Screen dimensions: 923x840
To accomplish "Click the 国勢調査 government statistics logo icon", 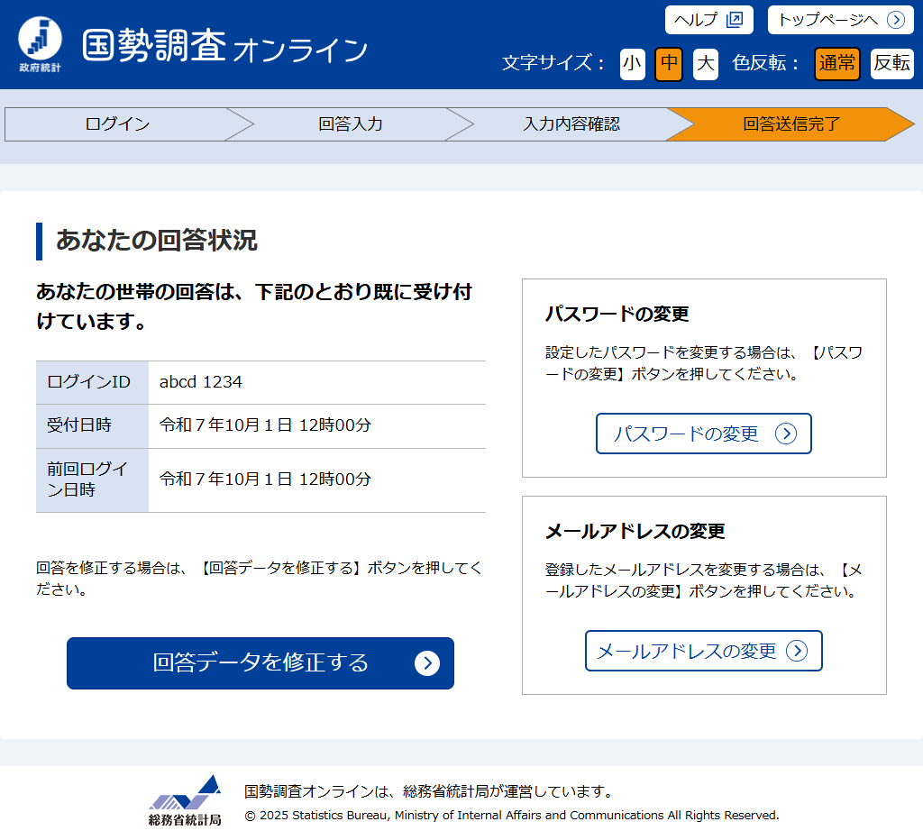I will click(41, 44).
